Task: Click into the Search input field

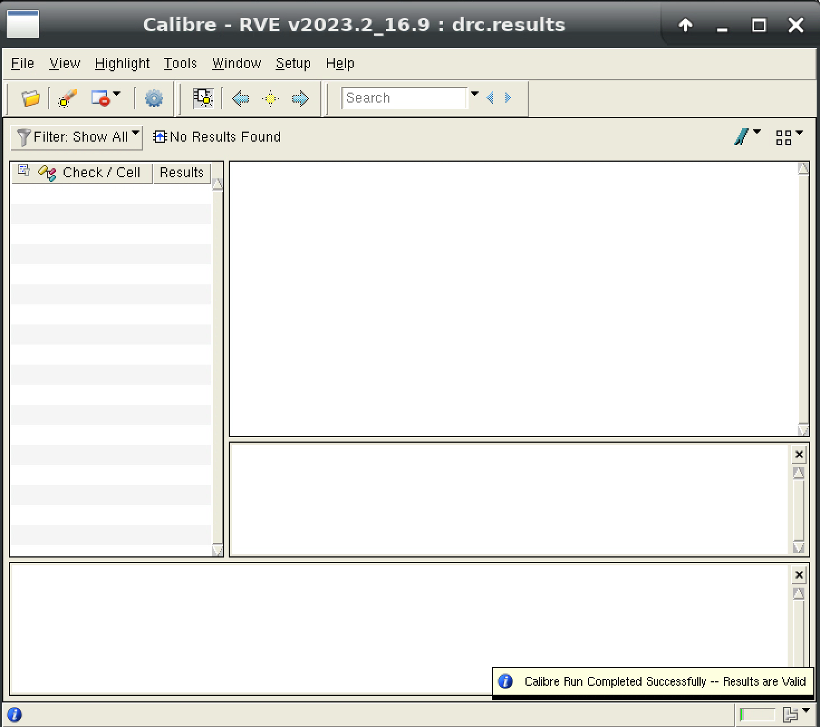Action: [x=404, y=98]
